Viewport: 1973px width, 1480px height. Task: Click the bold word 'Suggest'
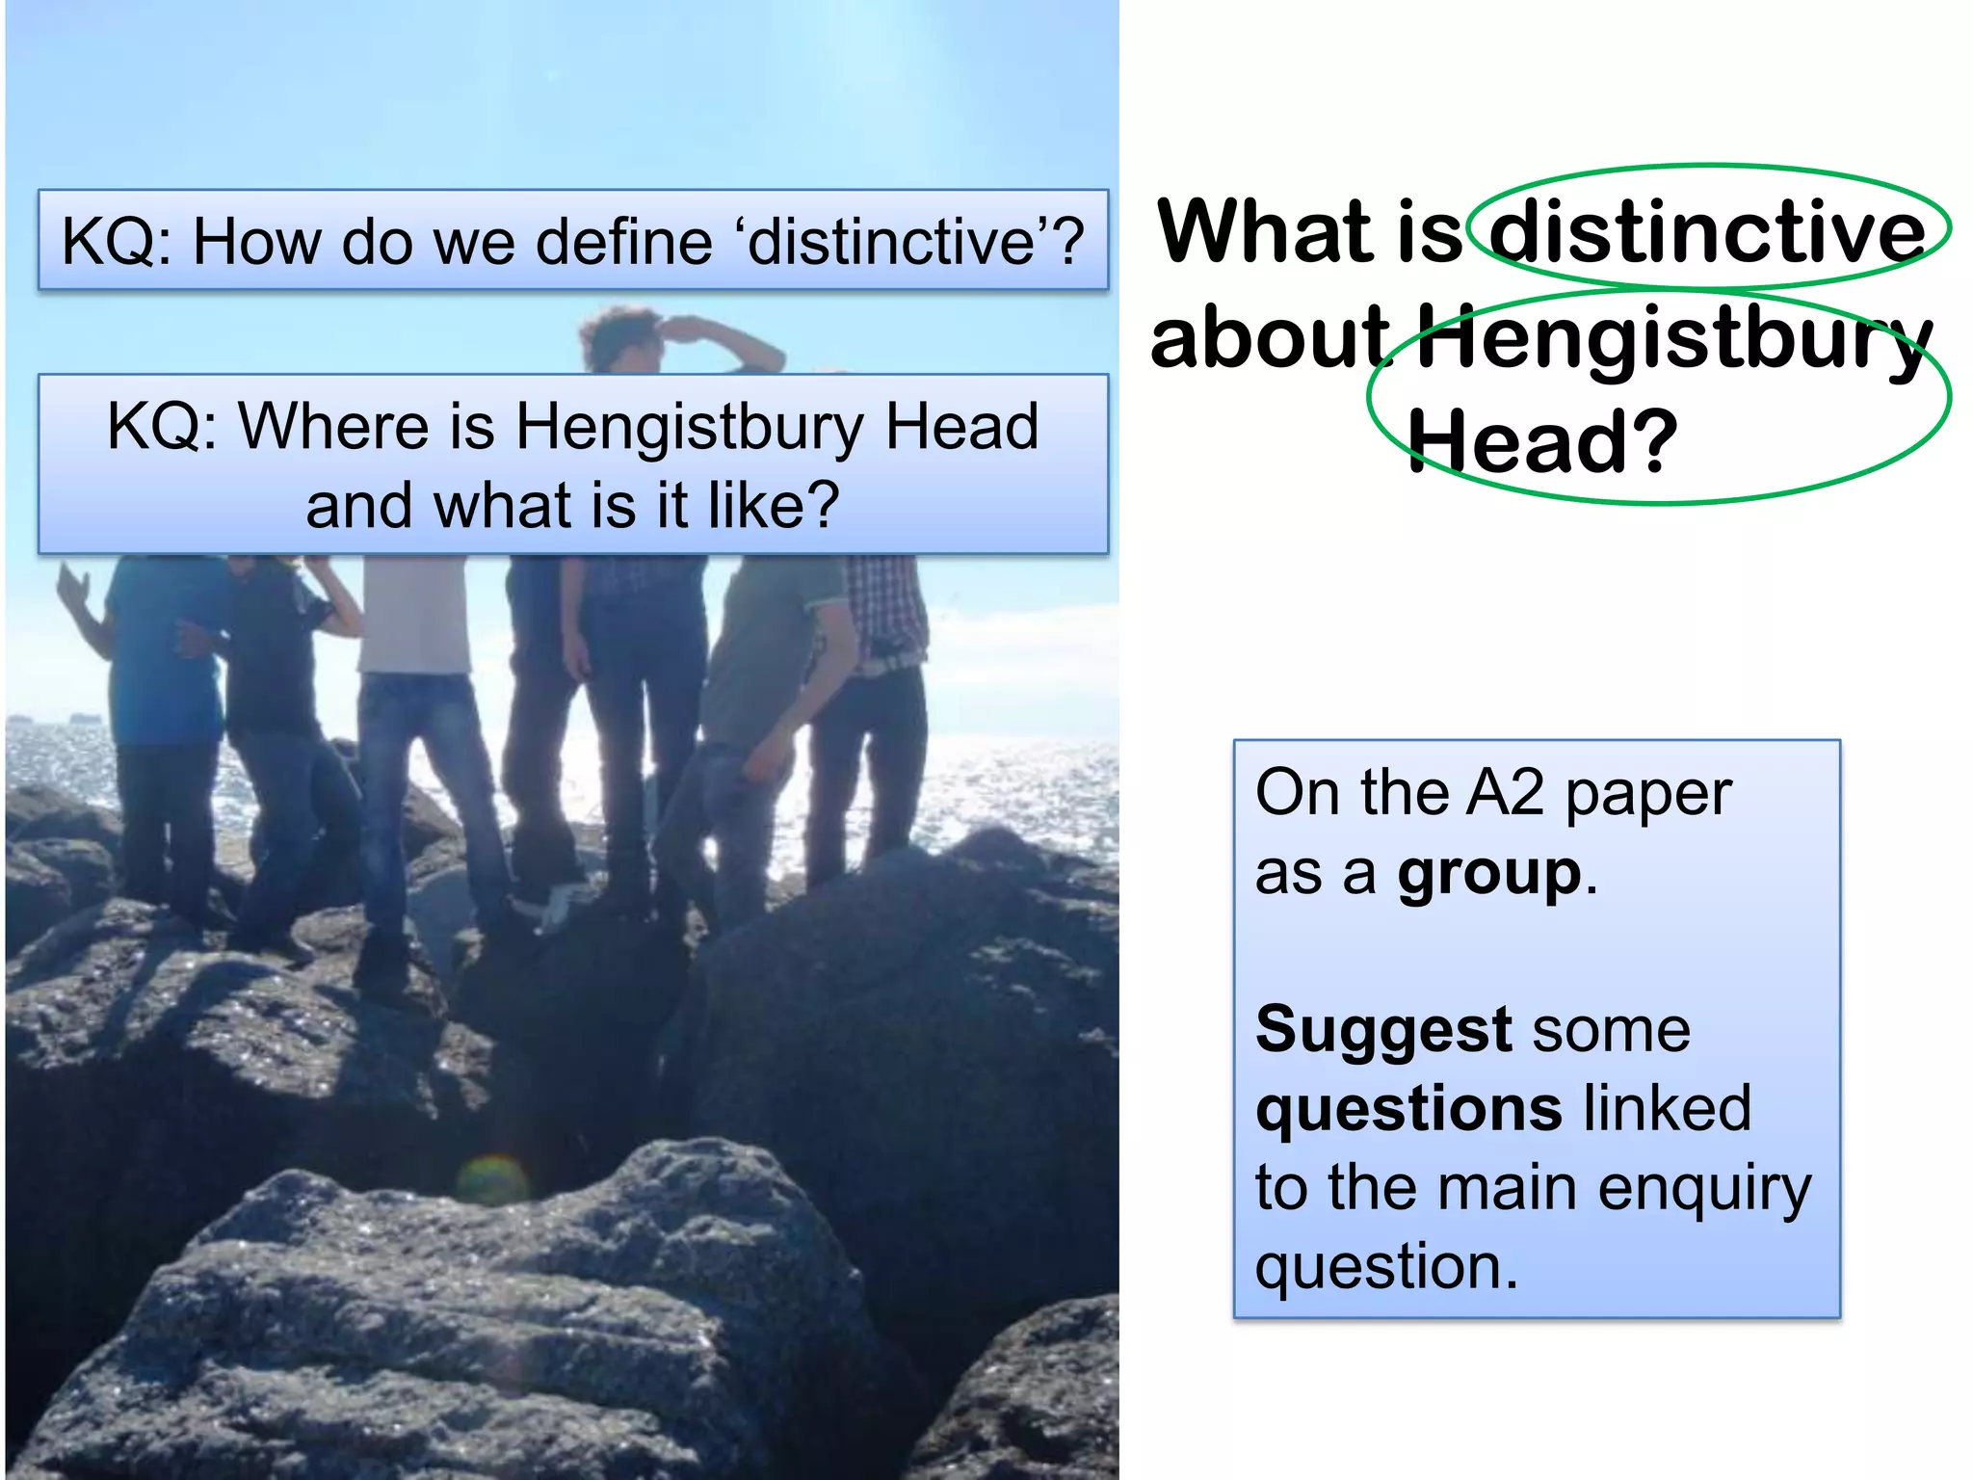click(1384, 1031)
